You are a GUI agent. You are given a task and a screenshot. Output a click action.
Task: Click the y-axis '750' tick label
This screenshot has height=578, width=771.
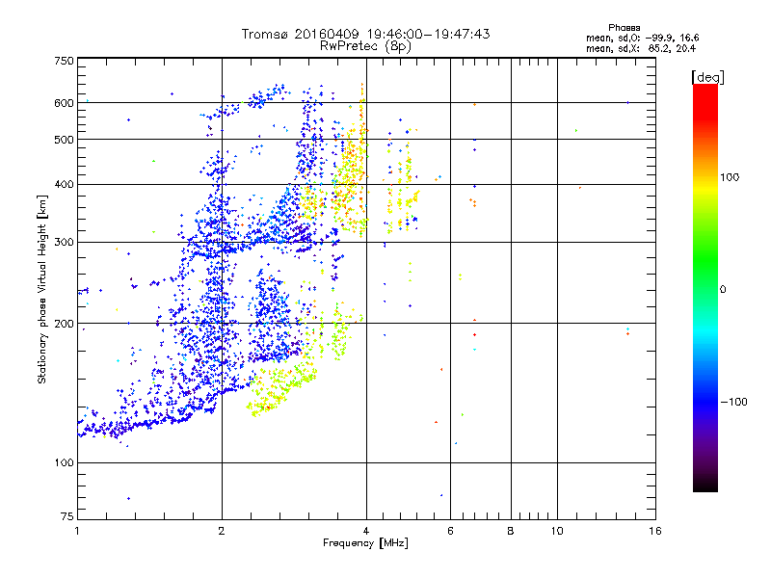[64, 61]
